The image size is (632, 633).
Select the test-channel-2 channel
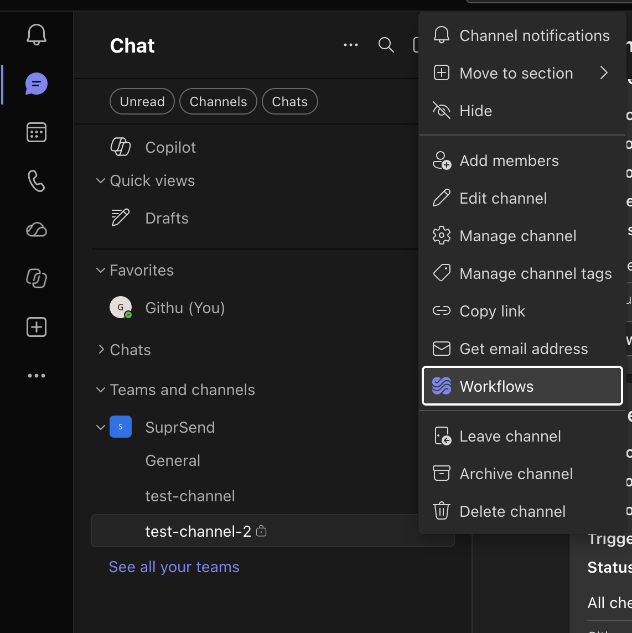273,531
